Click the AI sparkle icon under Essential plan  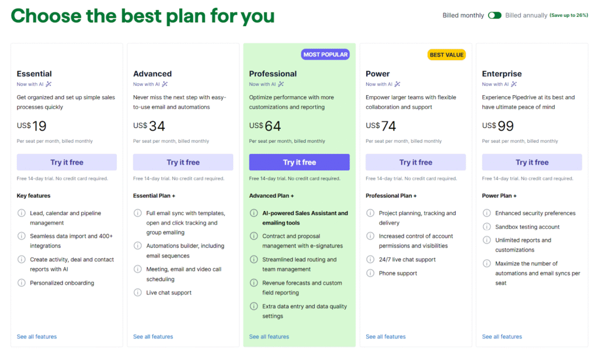pos(47,83)
